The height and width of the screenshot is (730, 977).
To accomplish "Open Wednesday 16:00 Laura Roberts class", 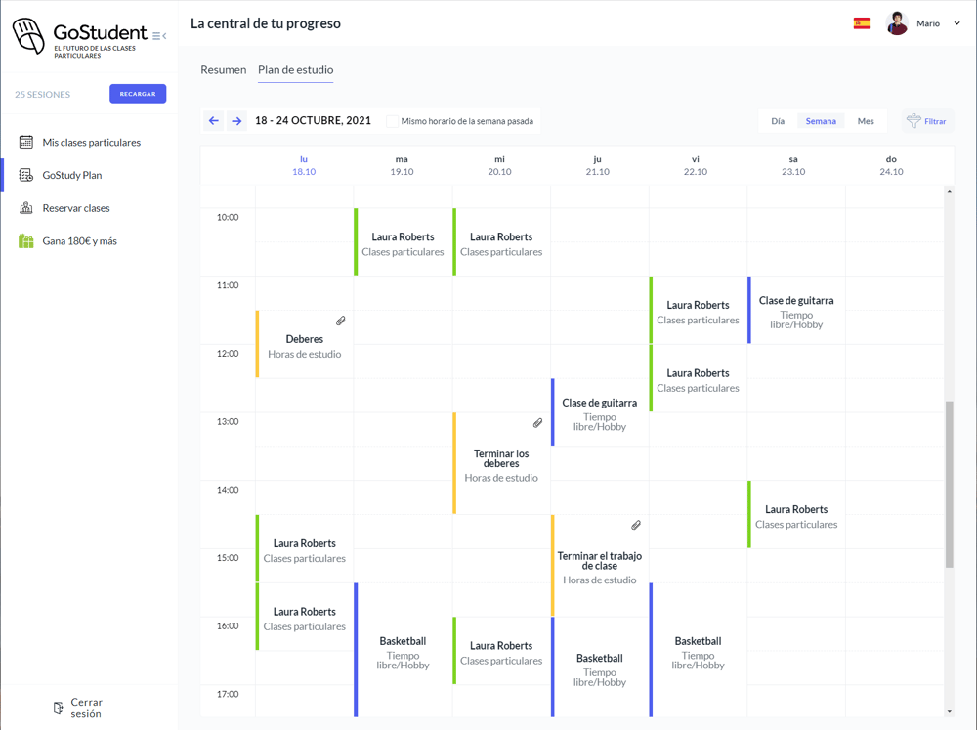I will pyautogui.click(x=501, y=651).
